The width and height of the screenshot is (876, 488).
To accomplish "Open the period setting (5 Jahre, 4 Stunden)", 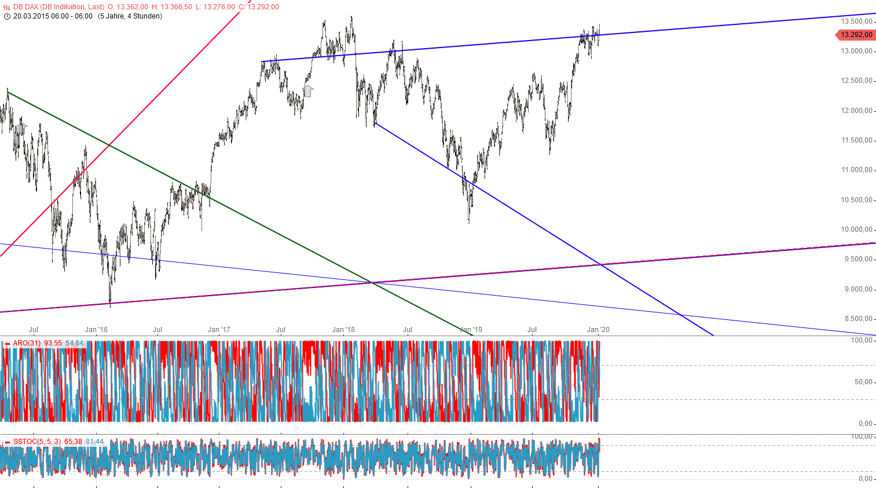I will 130,16.
